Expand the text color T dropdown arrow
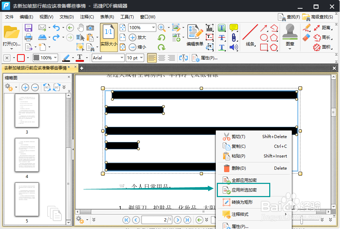 87,58
